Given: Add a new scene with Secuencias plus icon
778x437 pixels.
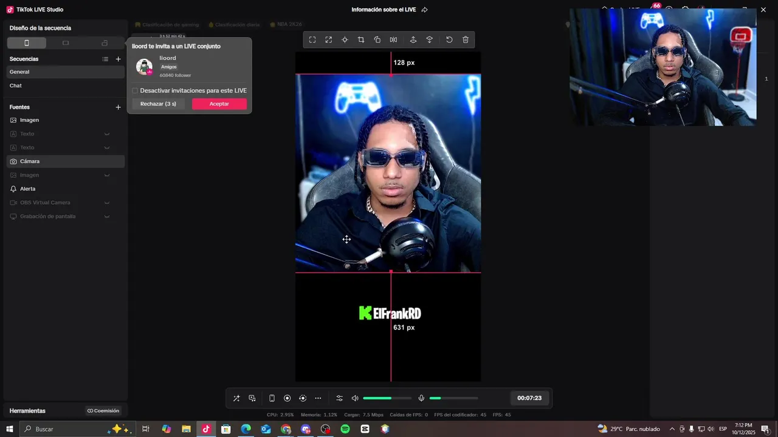Looking at the screenshot, I should coord(119,59).
